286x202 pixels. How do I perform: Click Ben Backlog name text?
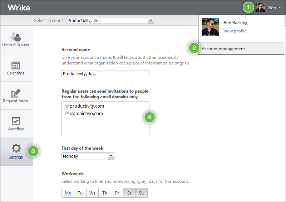pos(236,23)
